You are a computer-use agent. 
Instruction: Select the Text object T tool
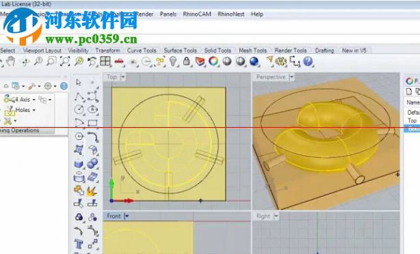click(79, 244)
